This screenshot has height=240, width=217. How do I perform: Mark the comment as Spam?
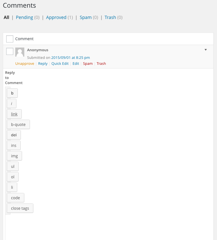(x=88, y=63)
